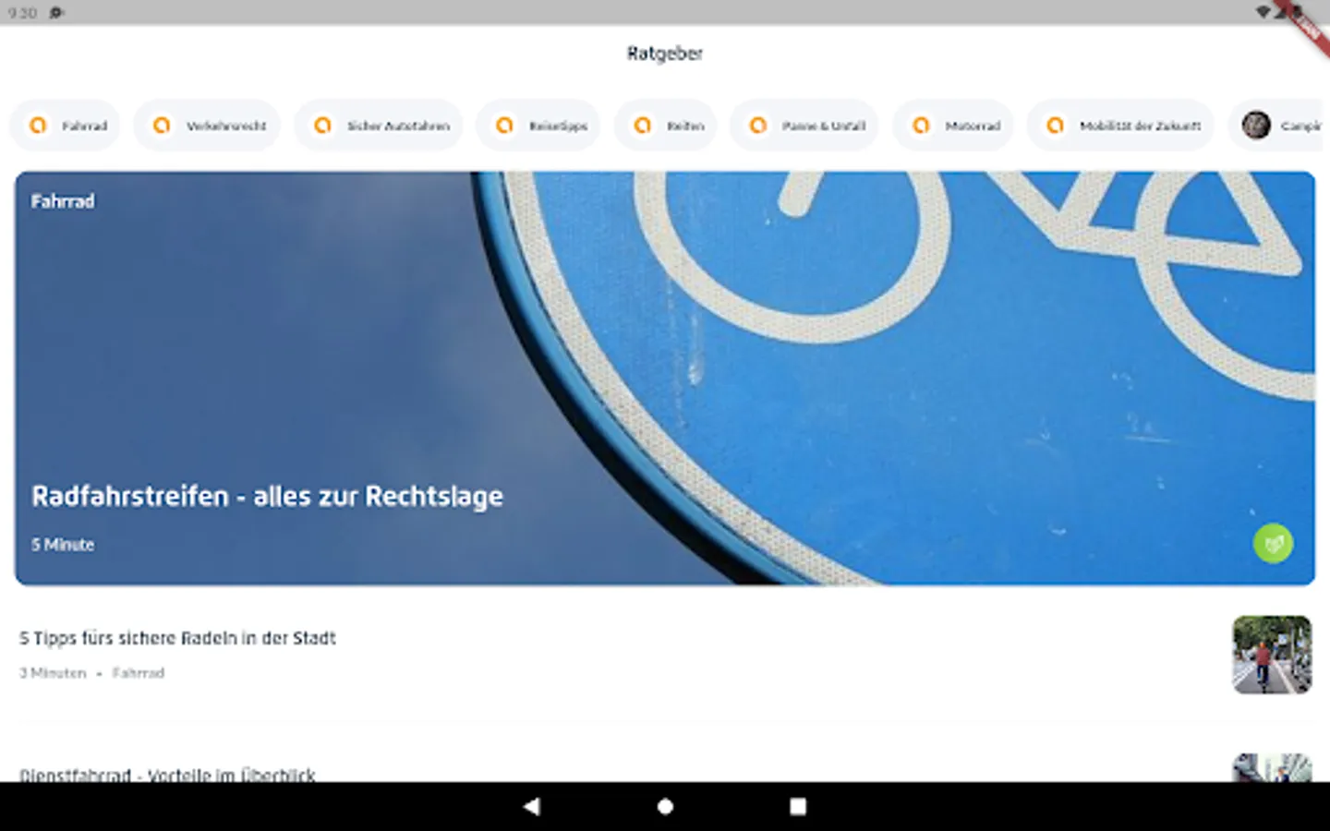Open the Dienstfahrrad Vorteile im Überblick article
This screenshot has width=1330, height=831.
(x=167, y=775)
